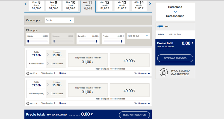Click the Duración slider handle

pyautogui.click(x=96, y=41)
